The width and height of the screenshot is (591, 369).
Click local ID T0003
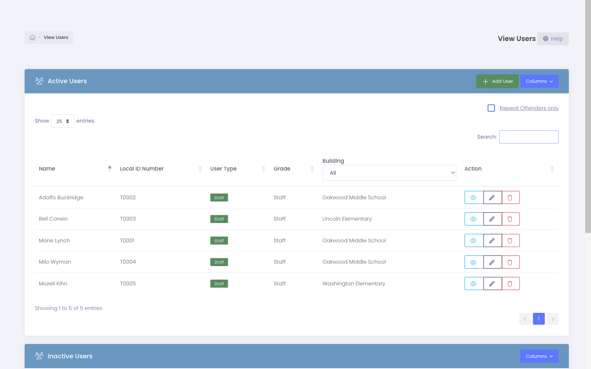click(x=128, y=219)
